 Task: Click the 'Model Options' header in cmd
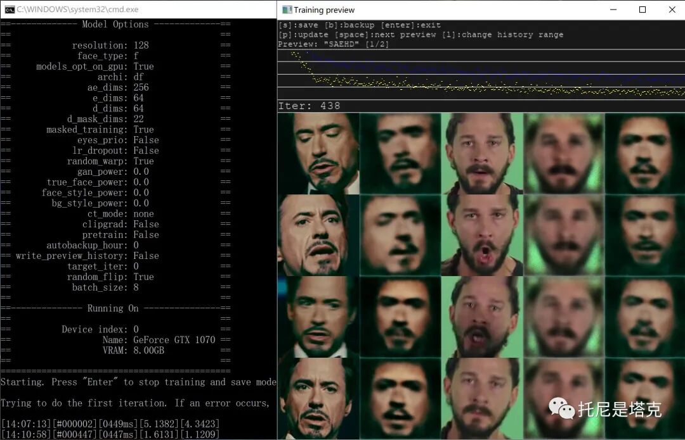pos(115,25)
